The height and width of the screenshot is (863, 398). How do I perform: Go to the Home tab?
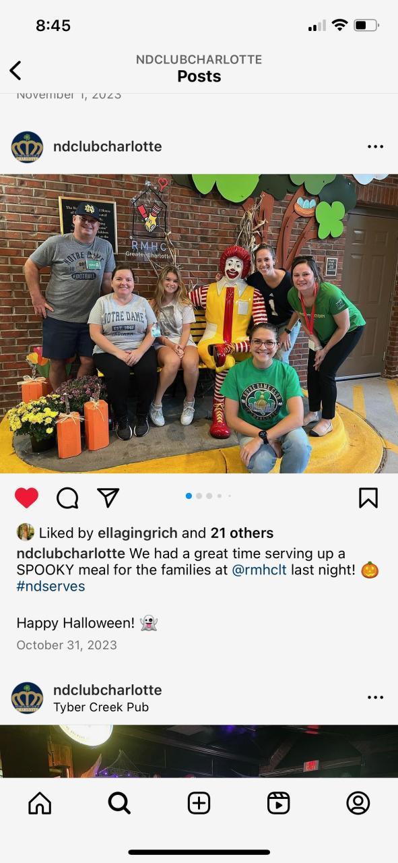(40, 802)
